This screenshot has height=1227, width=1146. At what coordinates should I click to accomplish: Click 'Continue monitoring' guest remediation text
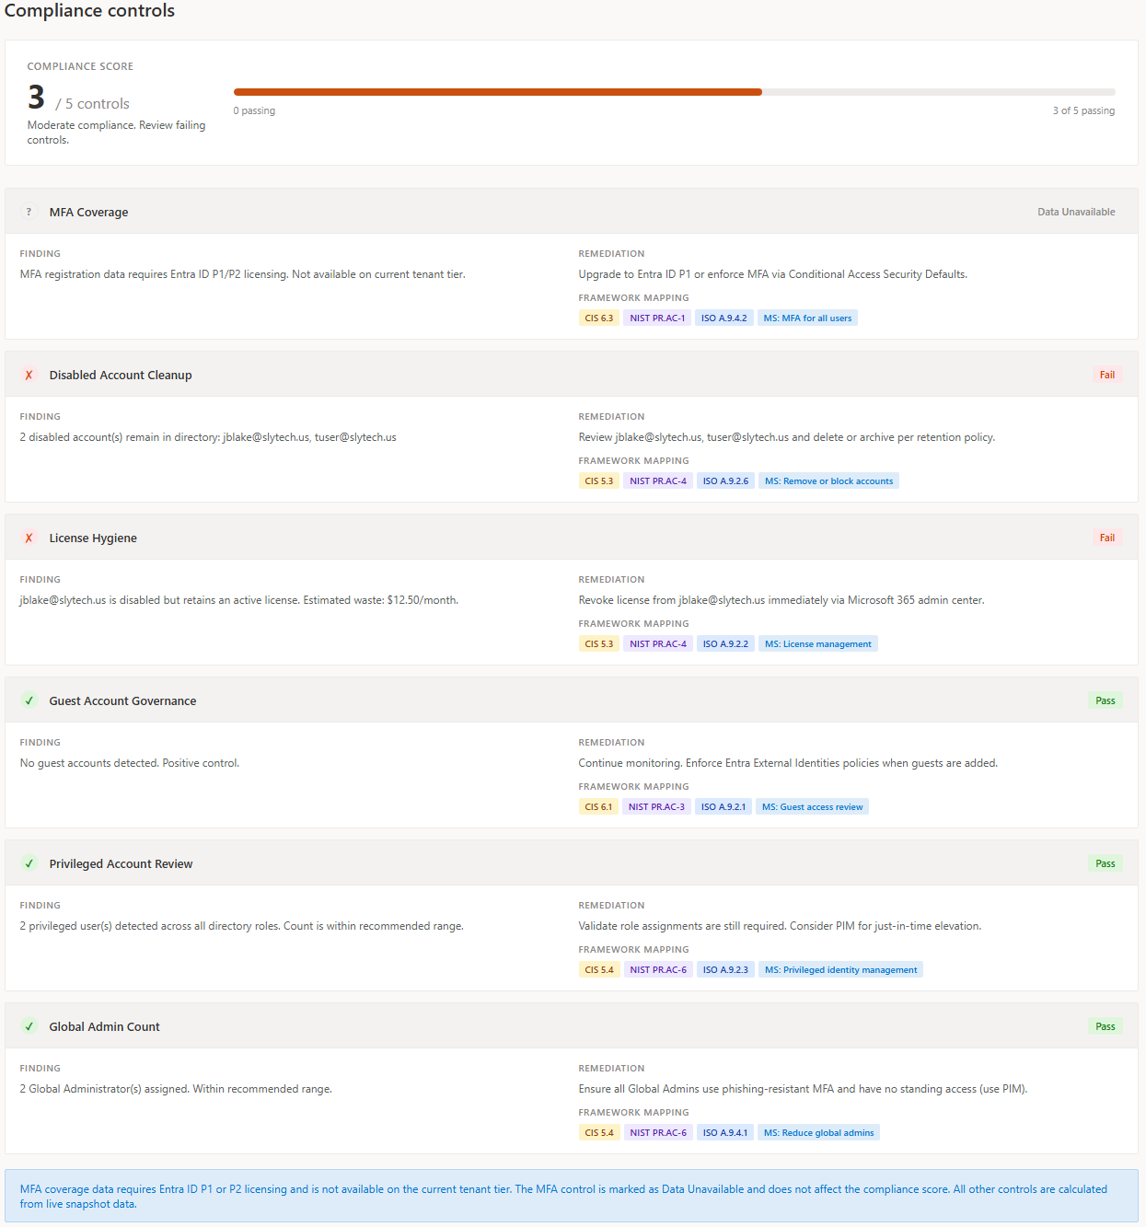pos(788,763)
